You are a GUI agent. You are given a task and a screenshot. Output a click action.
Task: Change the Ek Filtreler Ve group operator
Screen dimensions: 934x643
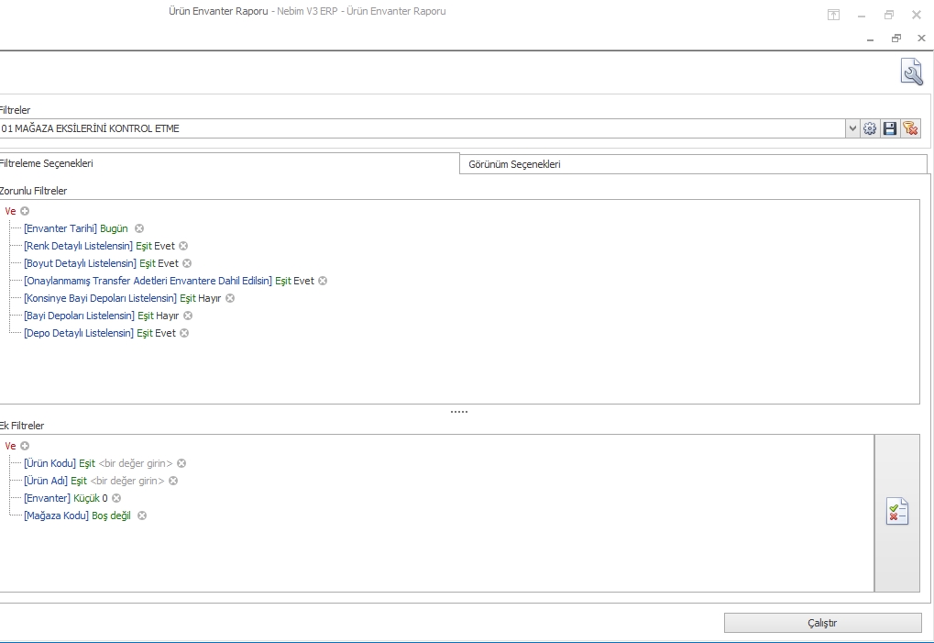[x=10, y=446]
